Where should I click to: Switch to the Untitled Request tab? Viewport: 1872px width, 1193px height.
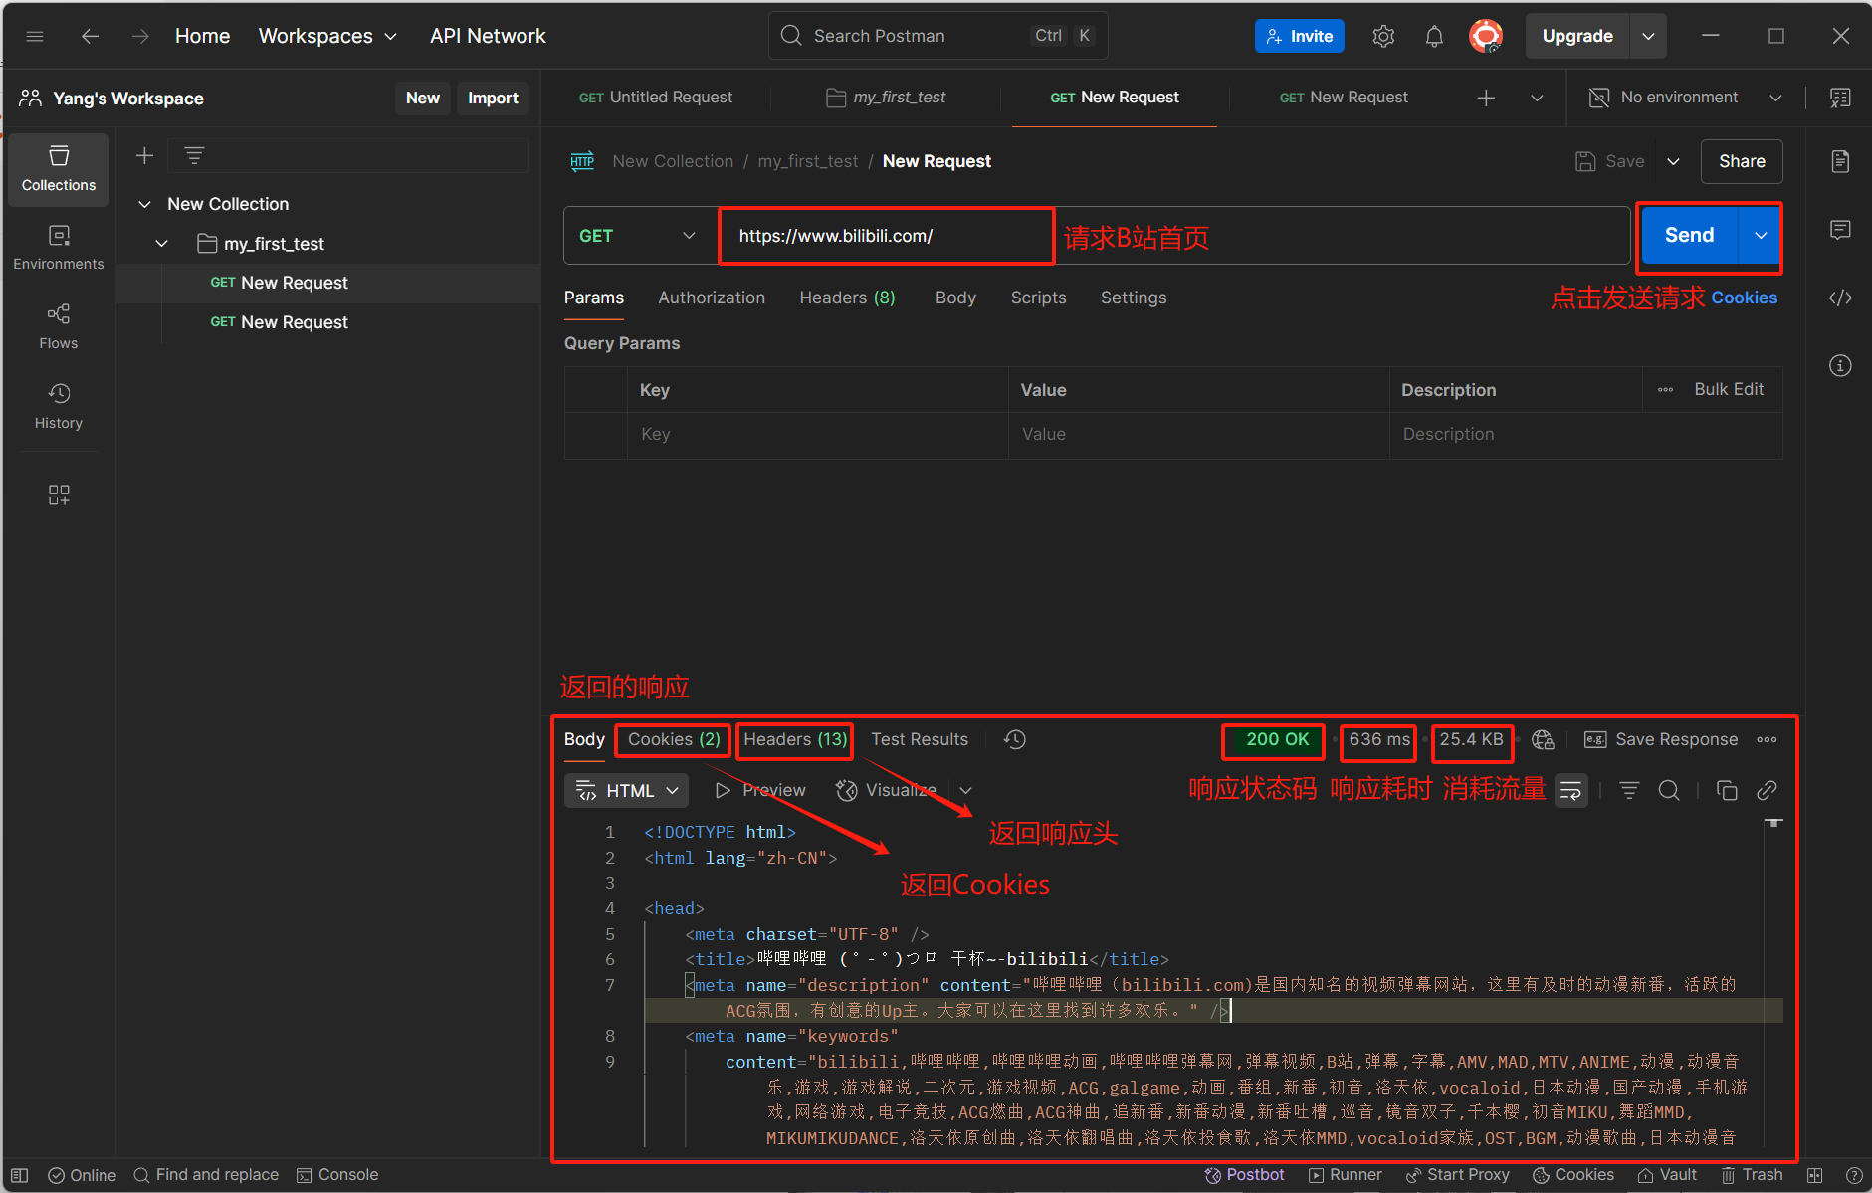point(655,98)
